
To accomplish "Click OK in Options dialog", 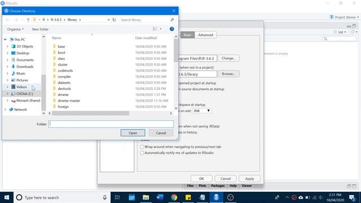I will [x=201, y=179].
